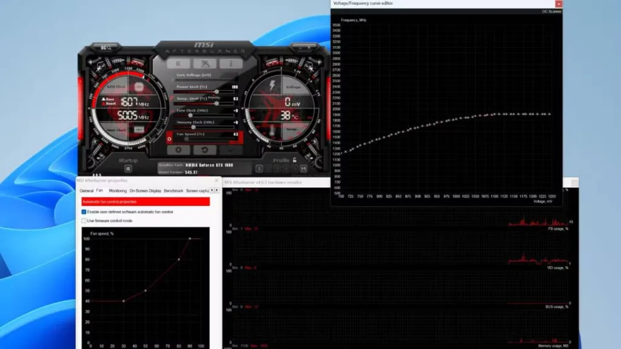Click the small button beside GPU Clock
The width and height of the screenshot is (621, 349).
pos(139,87)
